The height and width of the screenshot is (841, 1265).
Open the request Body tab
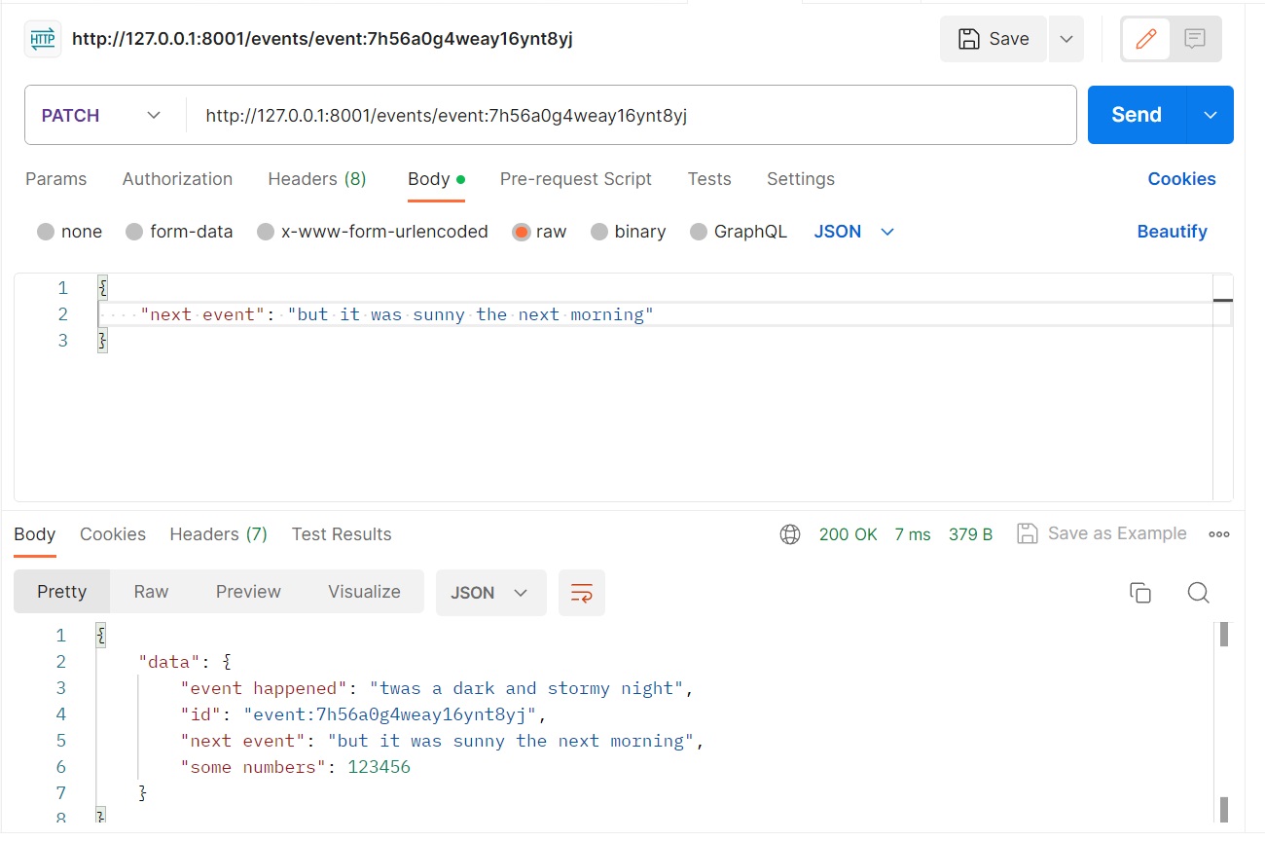[436, 179]
